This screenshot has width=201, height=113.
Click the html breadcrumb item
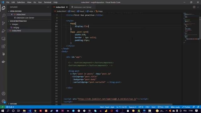pyautogui.click(x=73, y=11)
